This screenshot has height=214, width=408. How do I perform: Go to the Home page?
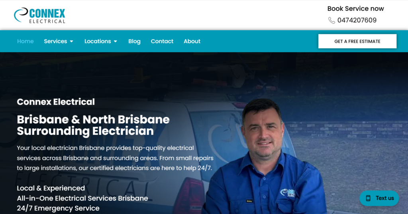(x=25, y=41)
